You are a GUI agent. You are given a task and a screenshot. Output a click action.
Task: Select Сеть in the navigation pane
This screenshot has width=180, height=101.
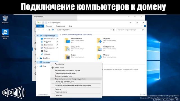coord(44,66)
